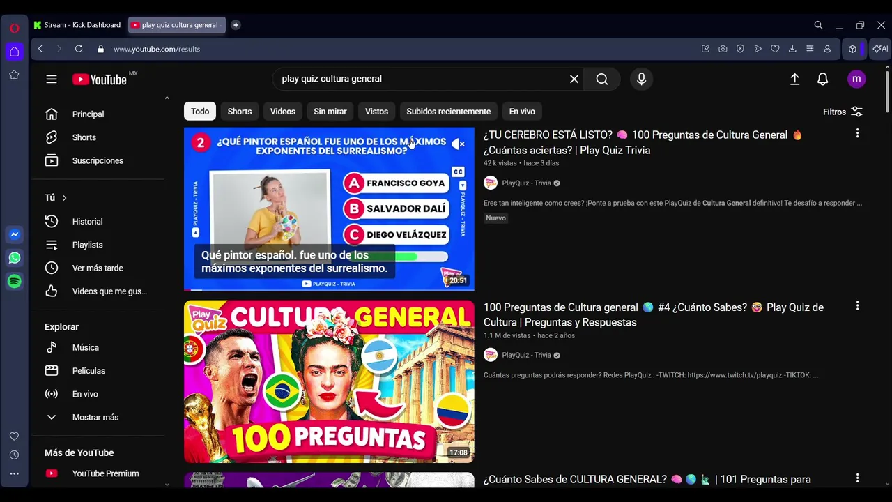The width and height of the screenshot is (892, 502).
Task: Open the 100 PREGUNTAS Cultura General thumbnail
Action: pyautogui.click(x=329, y=381)
